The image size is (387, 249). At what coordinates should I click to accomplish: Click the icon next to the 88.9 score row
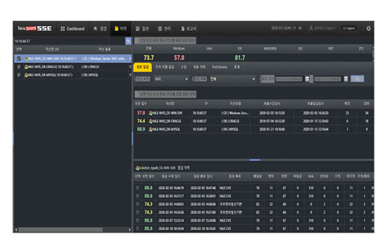[151, 130]
